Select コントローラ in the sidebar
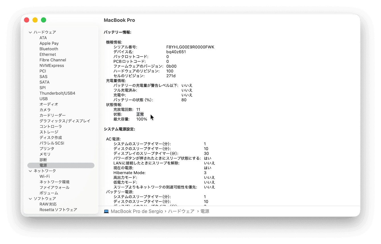This screenshot has height=244, width=381. (51, 127)
